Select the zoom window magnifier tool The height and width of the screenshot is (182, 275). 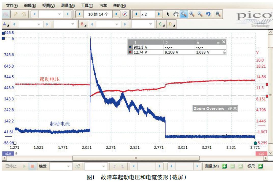pos(184,14)
